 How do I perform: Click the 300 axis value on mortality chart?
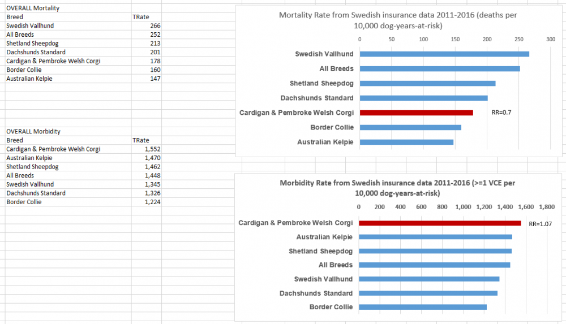(550, 39)
